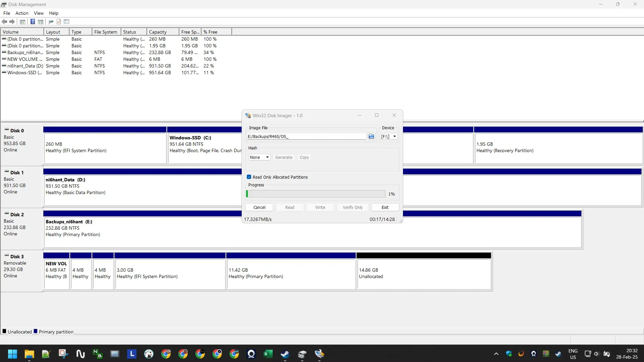The image size is (644, 362).
Task: Show hidden system tray icons chevron
Action: (x=496, y=354)
